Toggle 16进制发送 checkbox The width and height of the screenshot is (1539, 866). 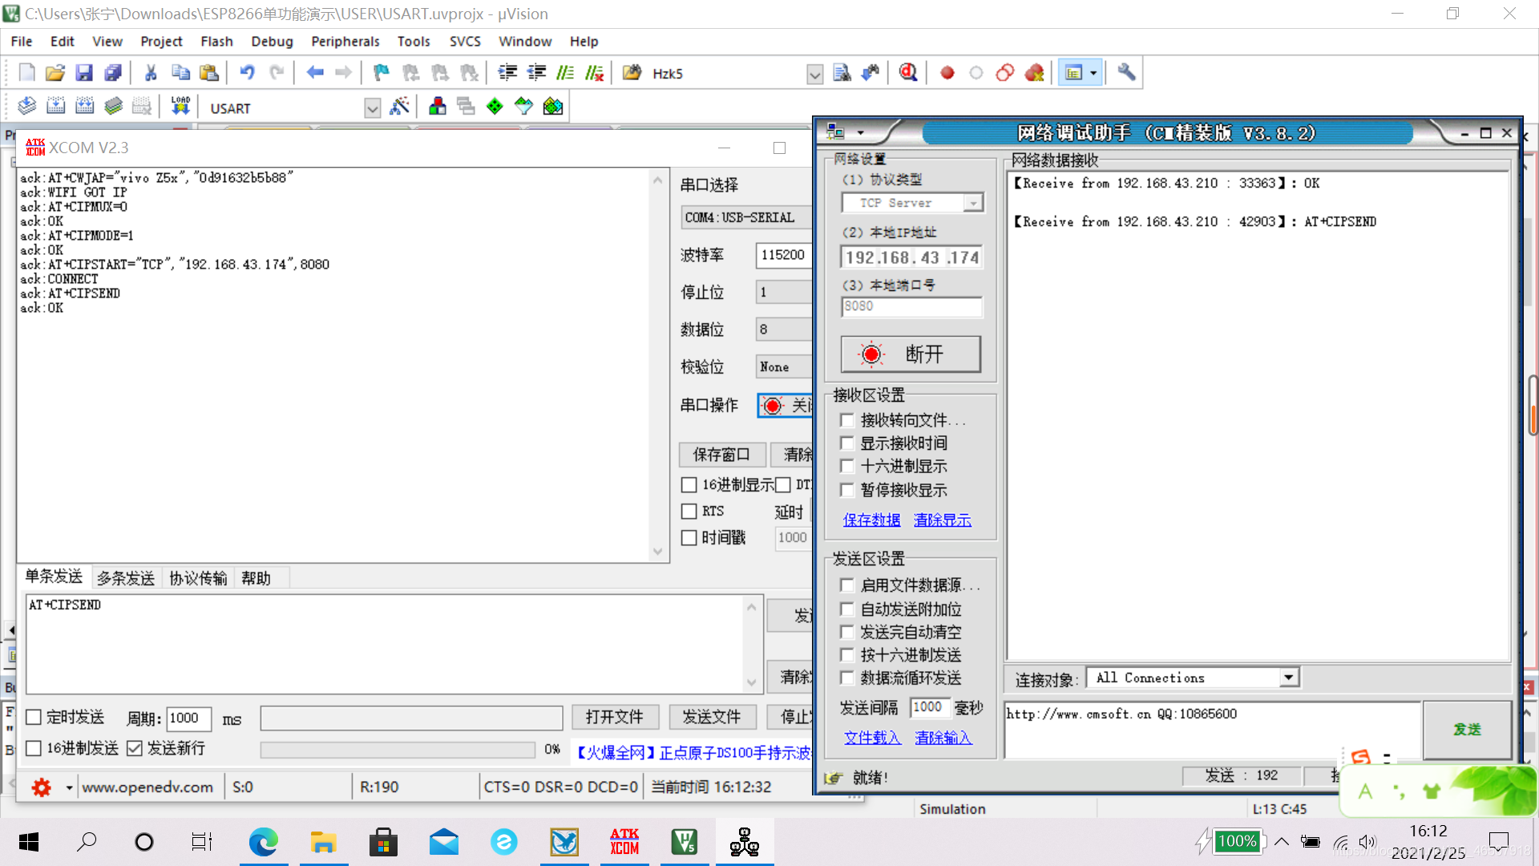(34, 749)
